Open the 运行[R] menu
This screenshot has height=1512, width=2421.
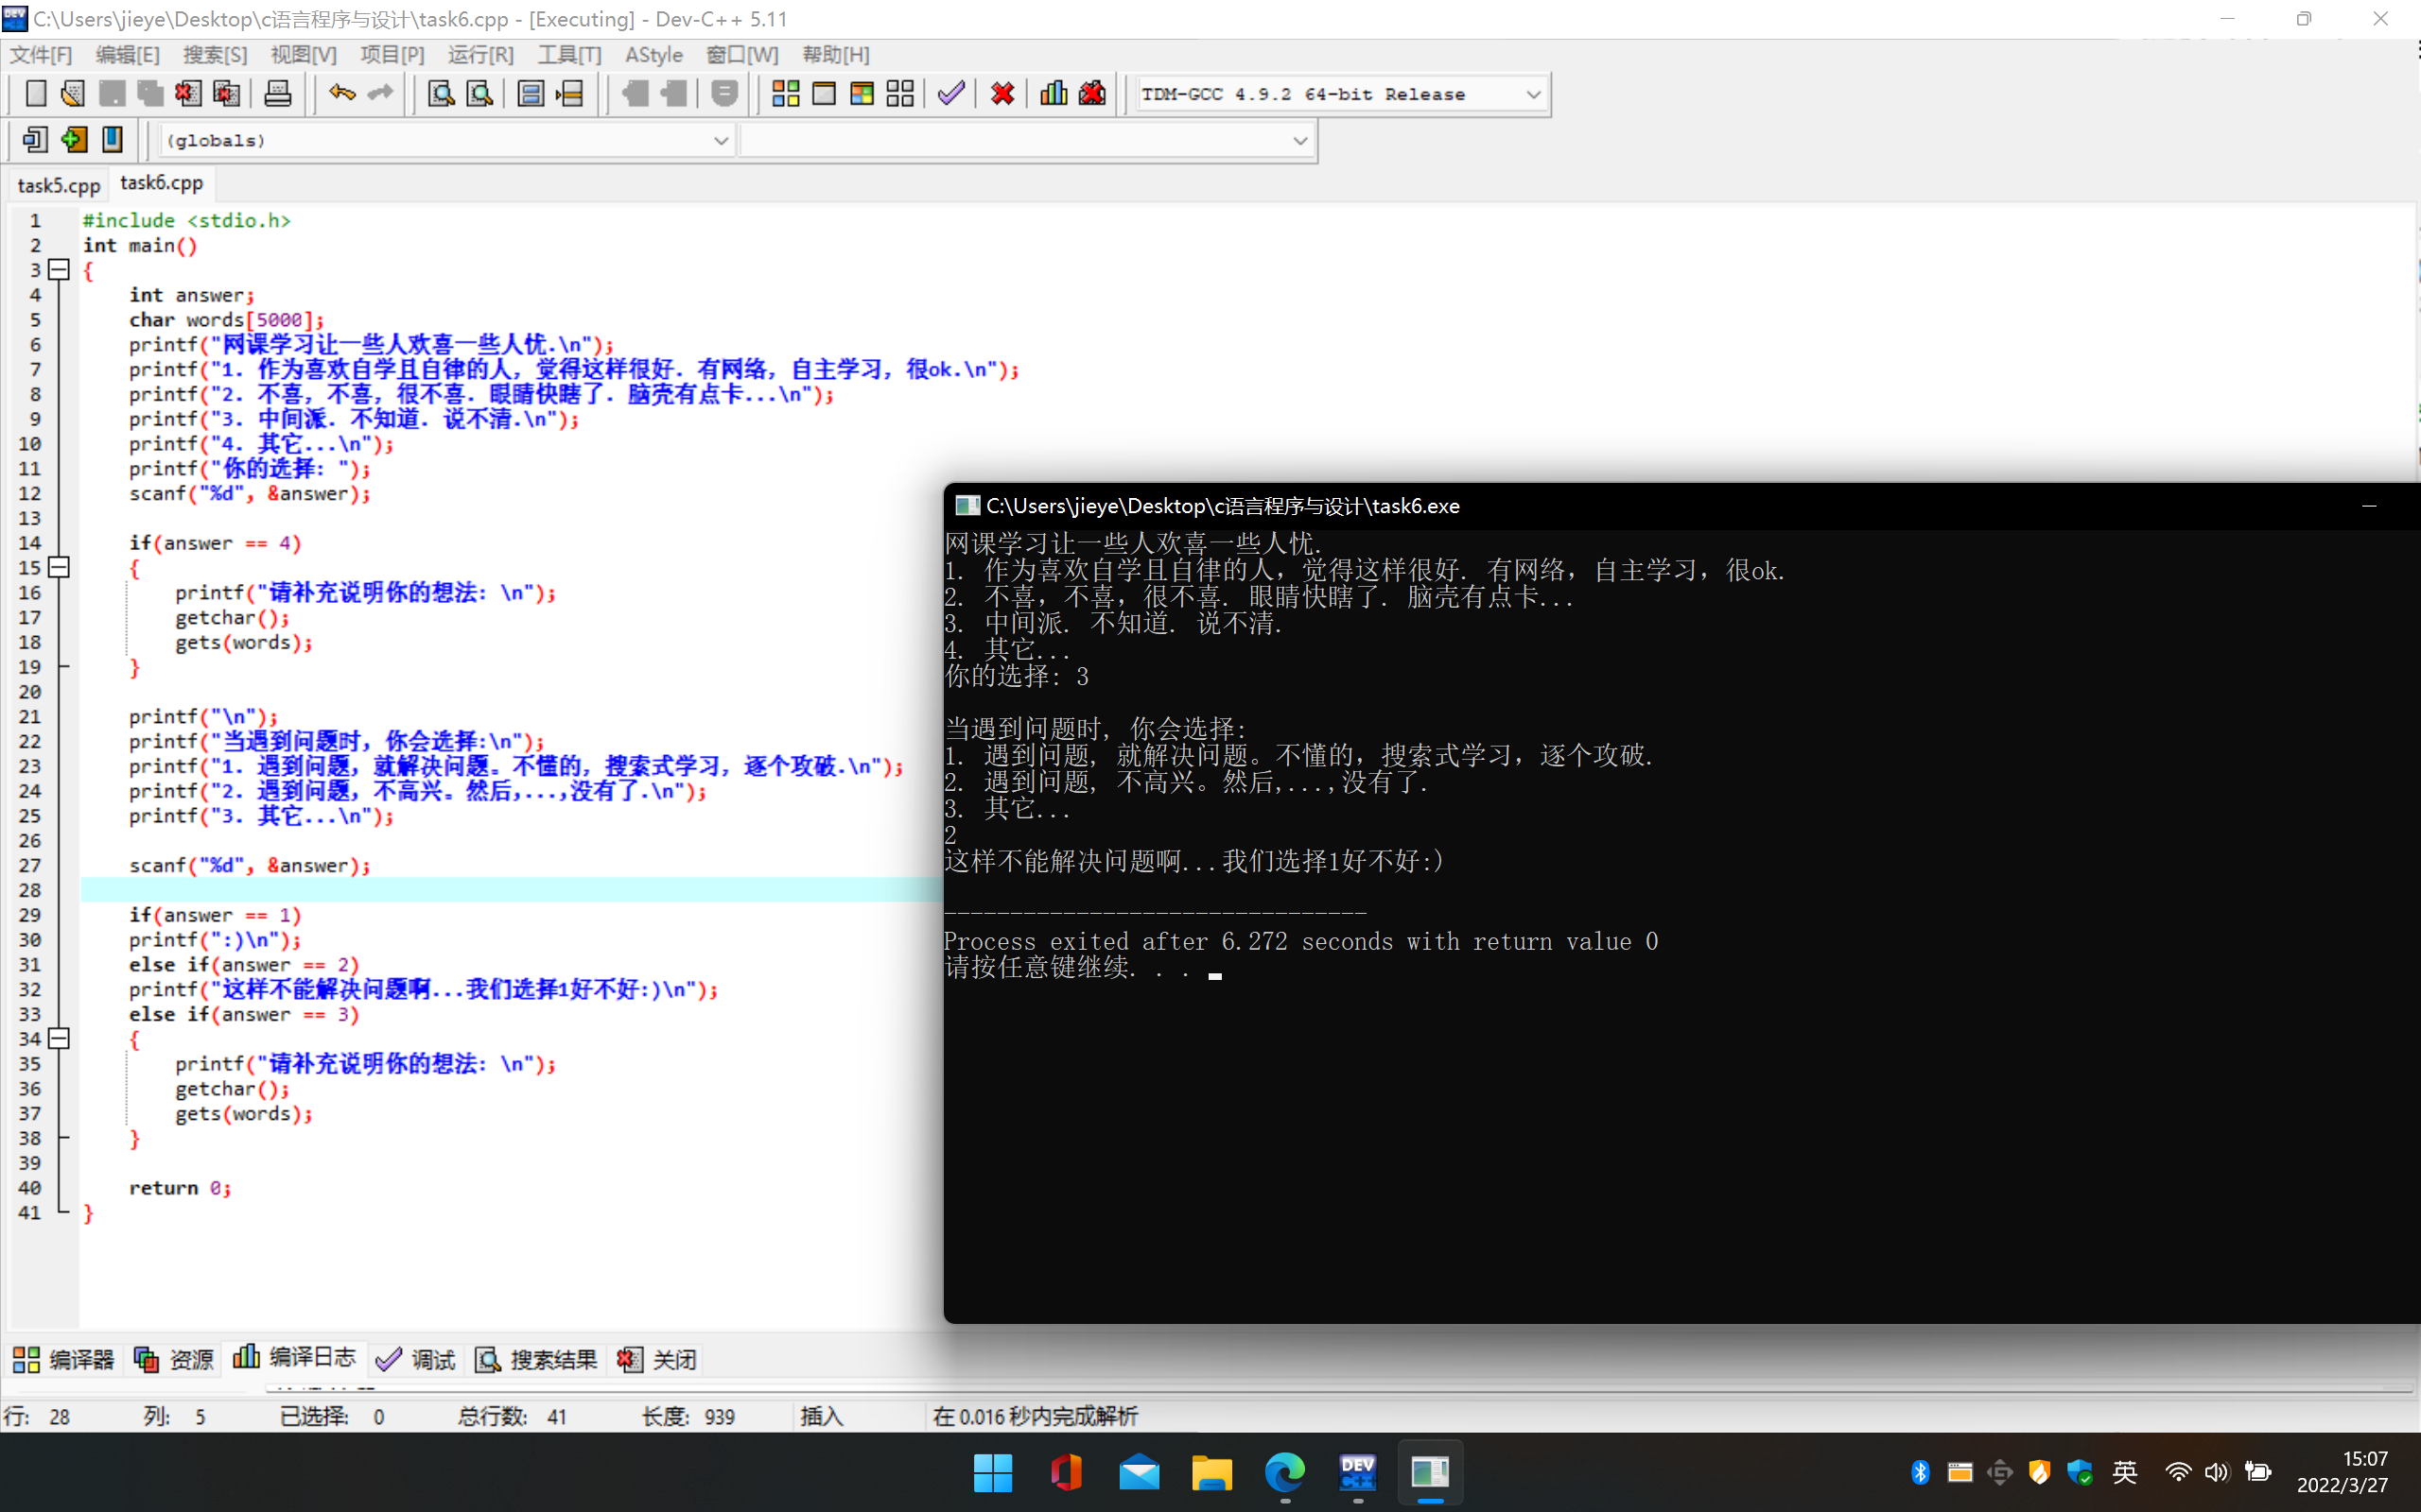point(480,55)
